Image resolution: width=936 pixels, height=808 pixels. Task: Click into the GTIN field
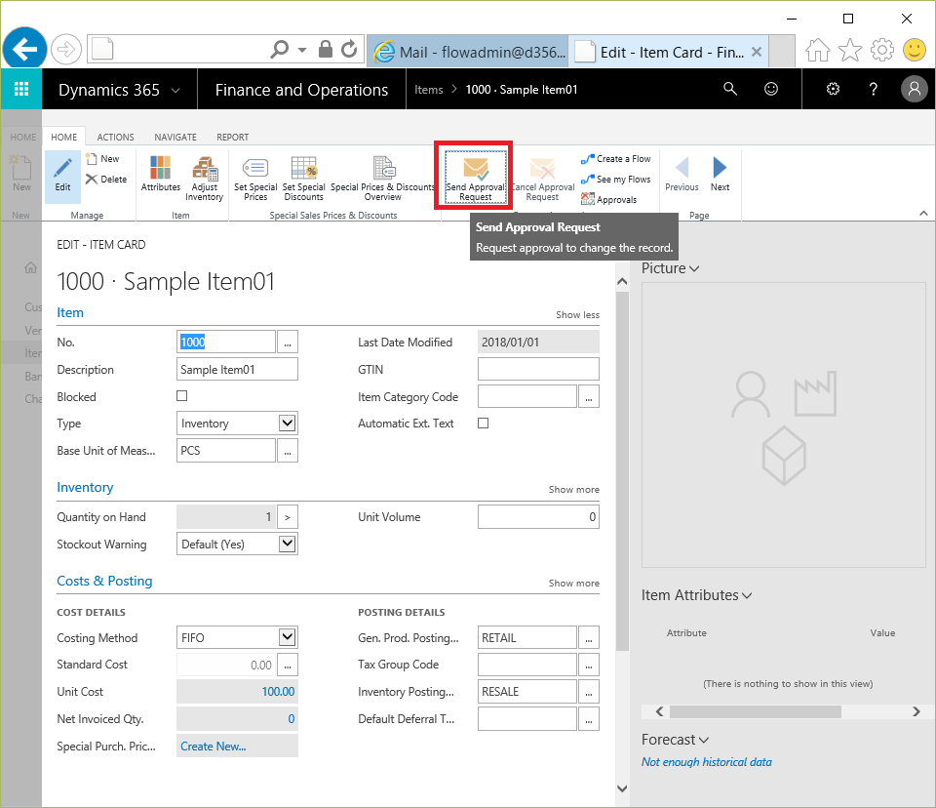pyautogui.click(x=538, y=369)
